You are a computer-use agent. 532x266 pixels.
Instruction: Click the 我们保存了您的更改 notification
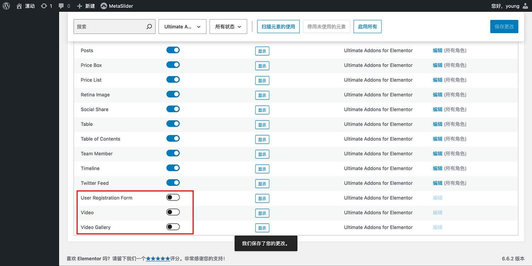[266, 244]
